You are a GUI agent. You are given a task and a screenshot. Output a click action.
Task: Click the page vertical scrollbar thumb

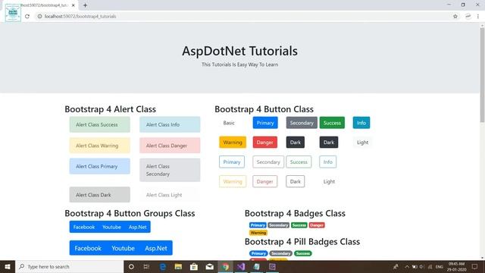482,75
